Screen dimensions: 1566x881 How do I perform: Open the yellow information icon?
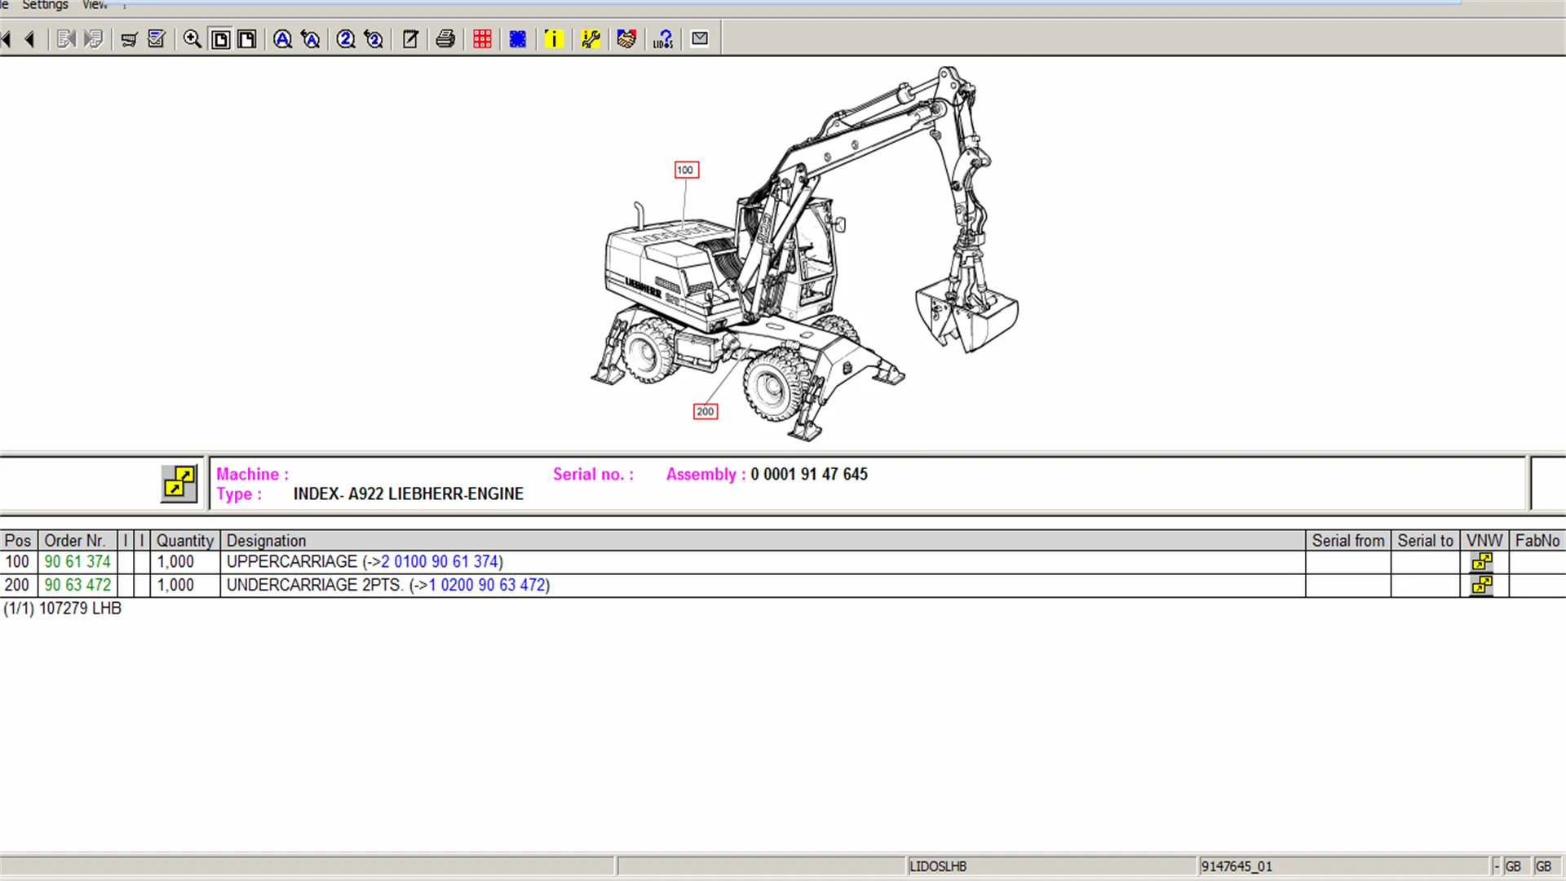pos(554,39)
